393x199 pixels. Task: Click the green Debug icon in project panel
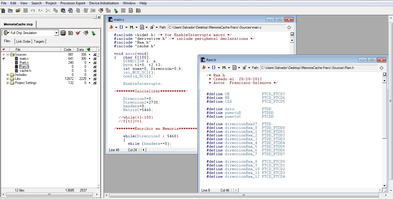[93, 33]
